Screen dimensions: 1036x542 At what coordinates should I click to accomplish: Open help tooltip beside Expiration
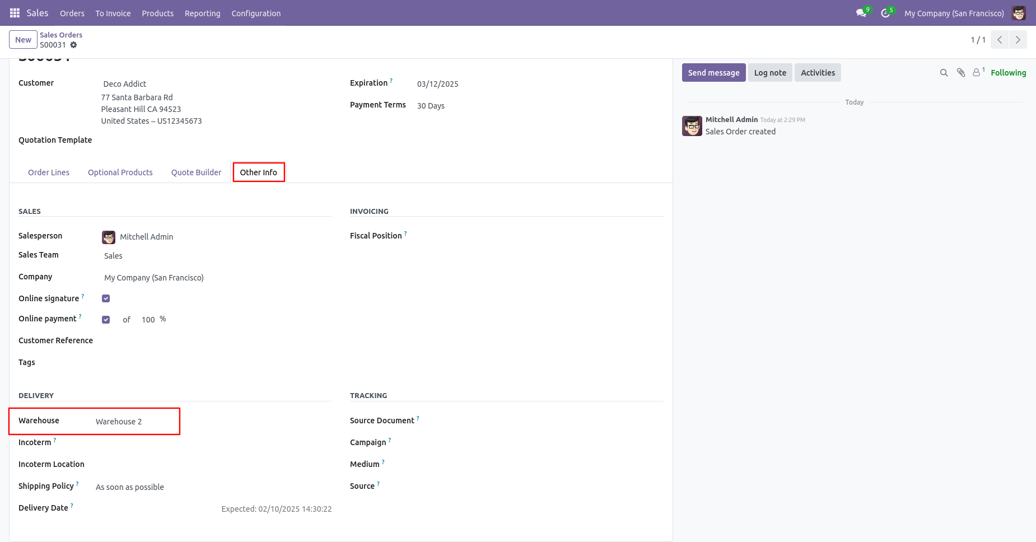[x=391, y=81]
